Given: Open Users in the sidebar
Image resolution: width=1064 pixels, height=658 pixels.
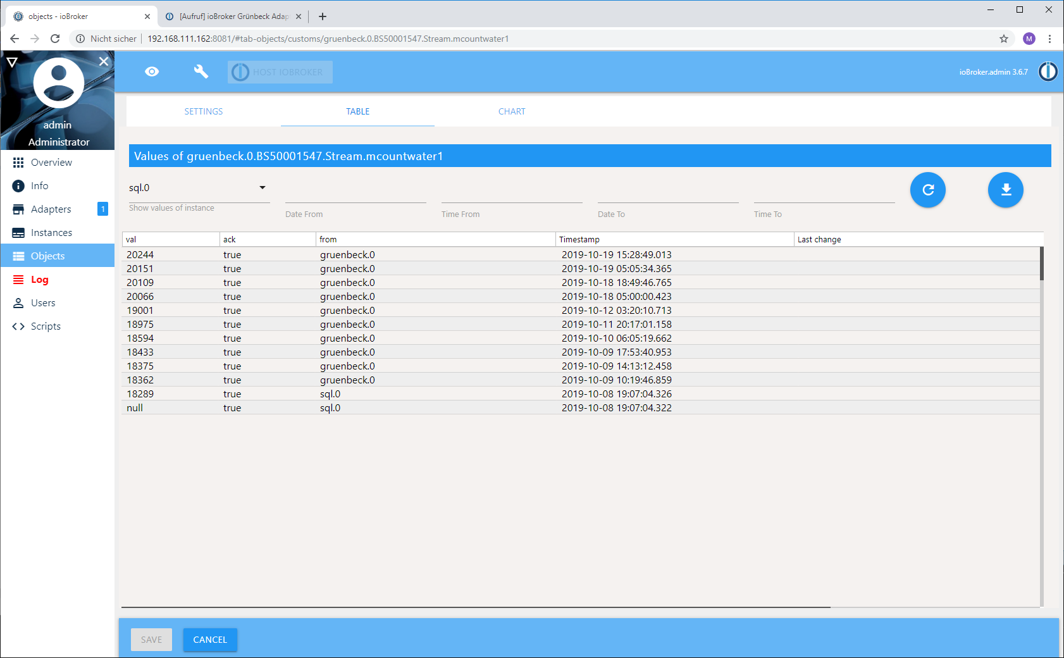Looking at the screenshot, I should pyautogui.click(x=58, y=303).
